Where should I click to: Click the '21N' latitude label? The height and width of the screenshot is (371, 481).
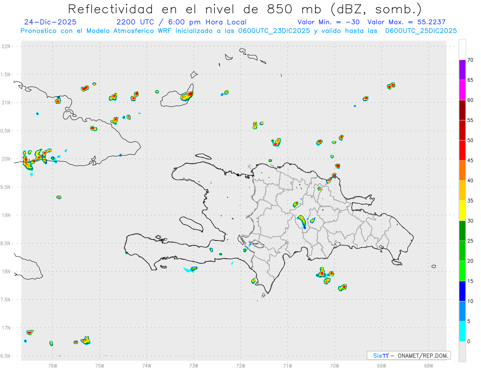7,103
